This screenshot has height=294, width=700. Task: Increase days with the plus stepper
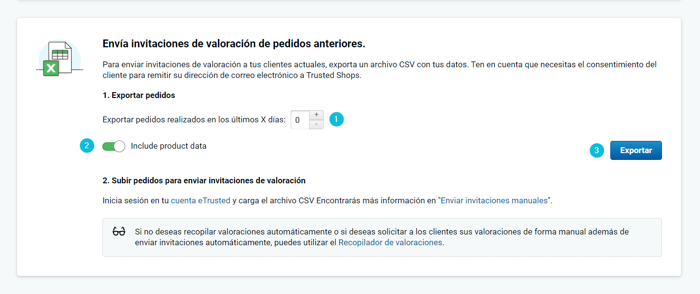[x=316, y=115]
